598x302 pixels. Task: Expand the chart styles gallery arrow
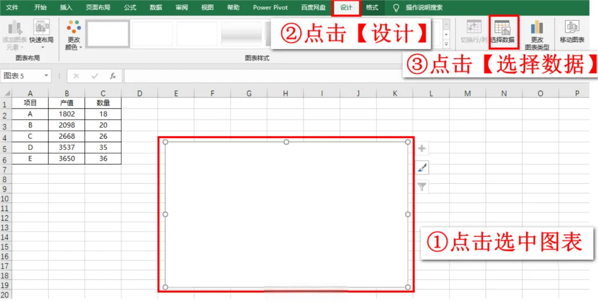pyautogui.click(x=447, y=45)
